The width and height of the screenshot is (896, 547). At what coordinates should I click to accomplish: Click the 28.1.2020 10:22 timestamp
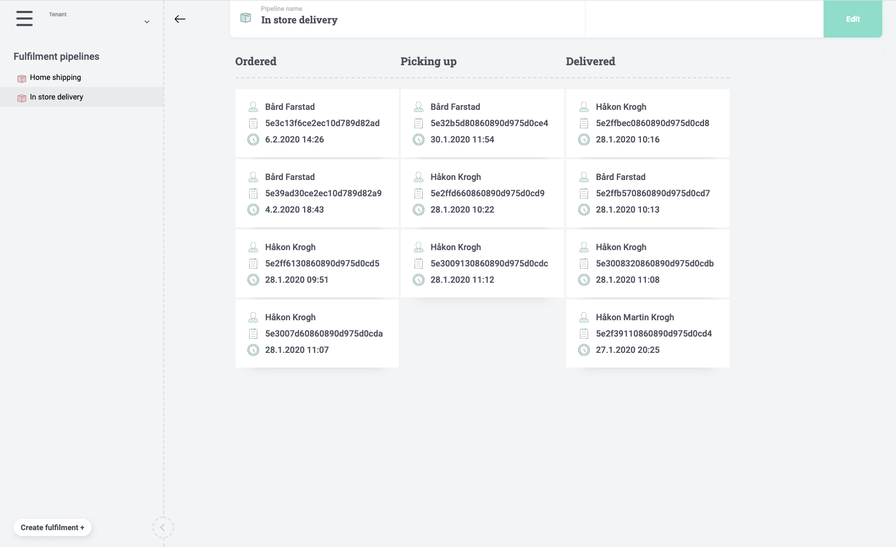462,210
